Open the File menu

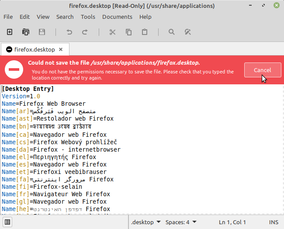tap(8, 17)
